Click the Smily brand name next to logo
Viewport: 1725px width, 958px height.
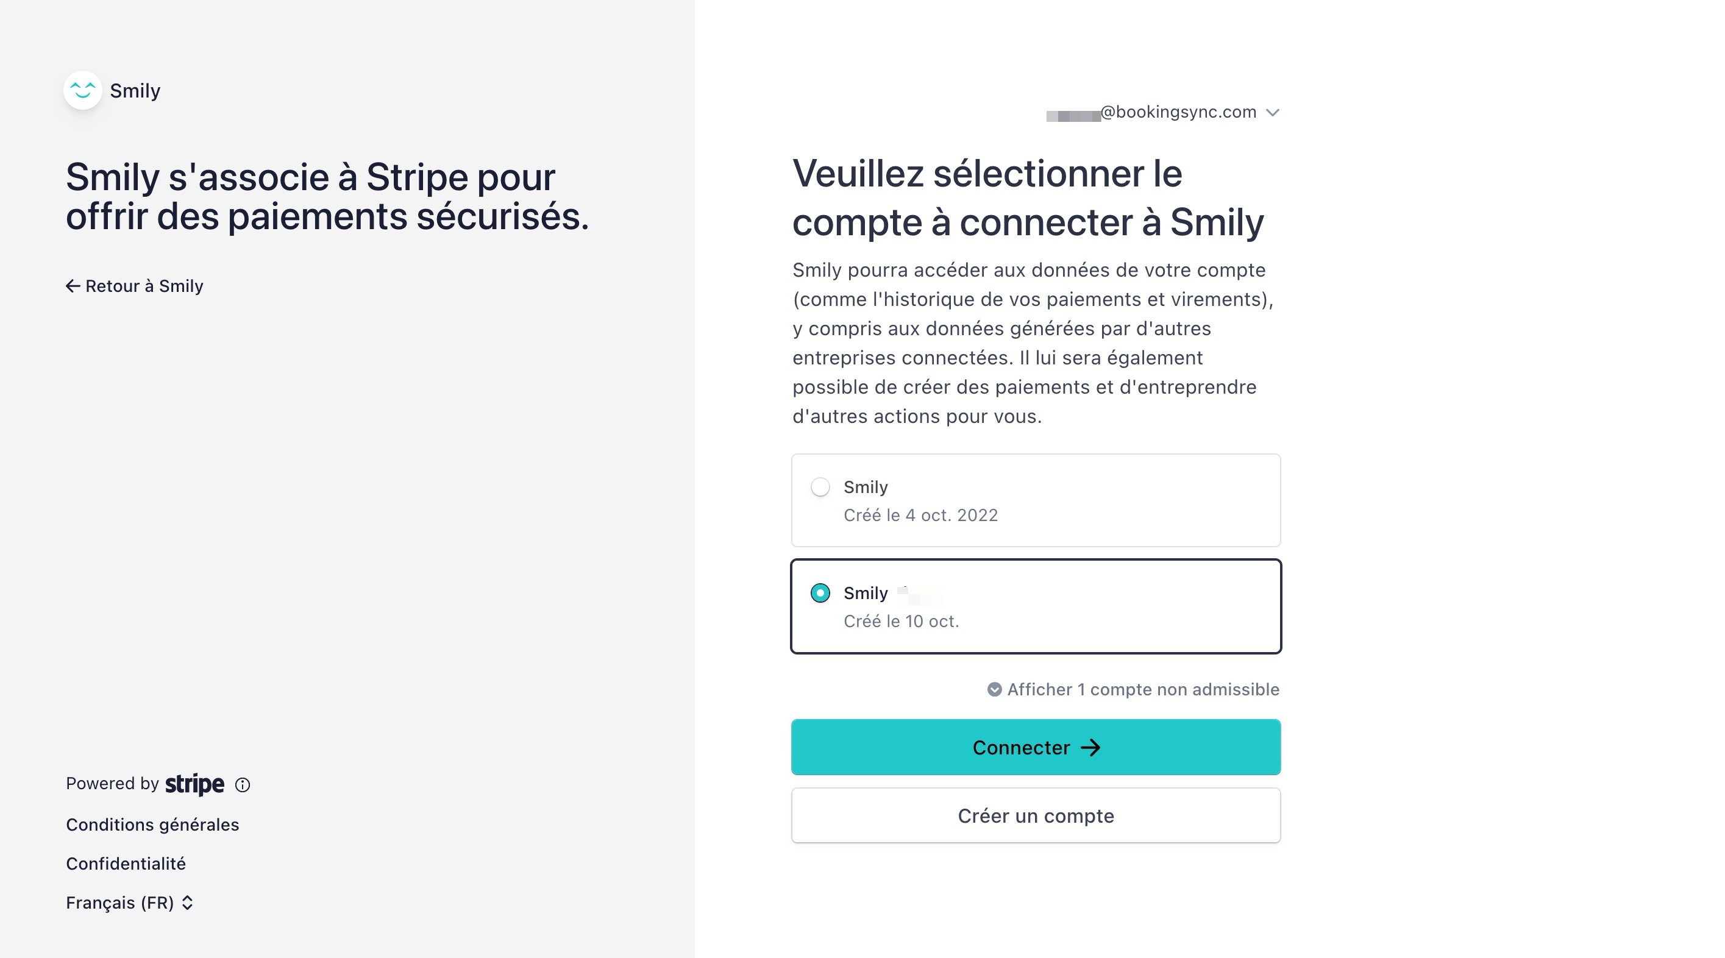click(x=135, y=91)
